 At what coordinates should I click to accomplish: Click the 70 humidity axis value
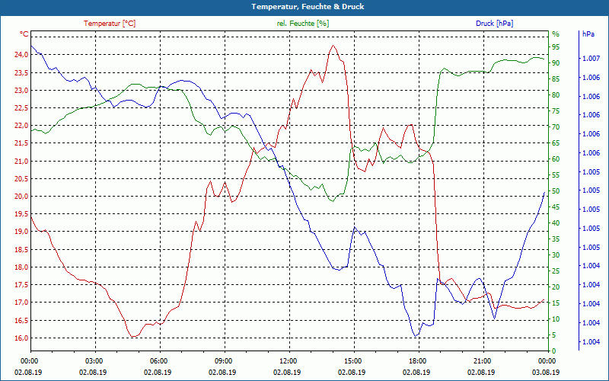tap(556, 127)
